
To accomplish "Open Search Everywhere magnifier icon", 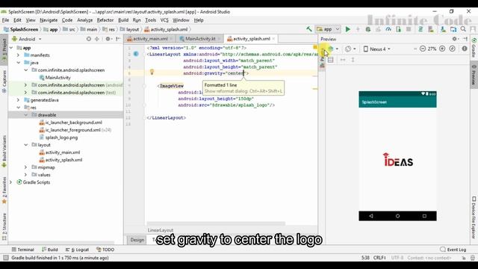I will pyautogui.click(x=463, y=29).
